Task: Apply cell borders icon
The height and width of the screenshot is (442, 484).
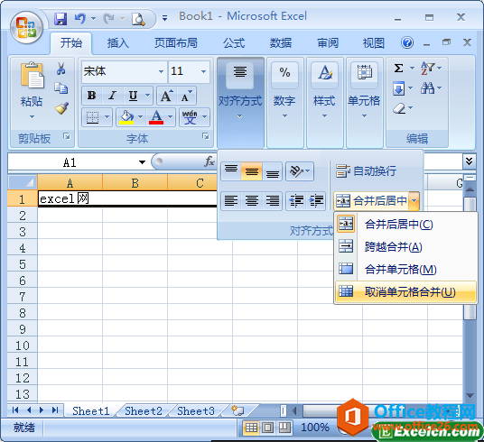Action: [x=93, y=117]
